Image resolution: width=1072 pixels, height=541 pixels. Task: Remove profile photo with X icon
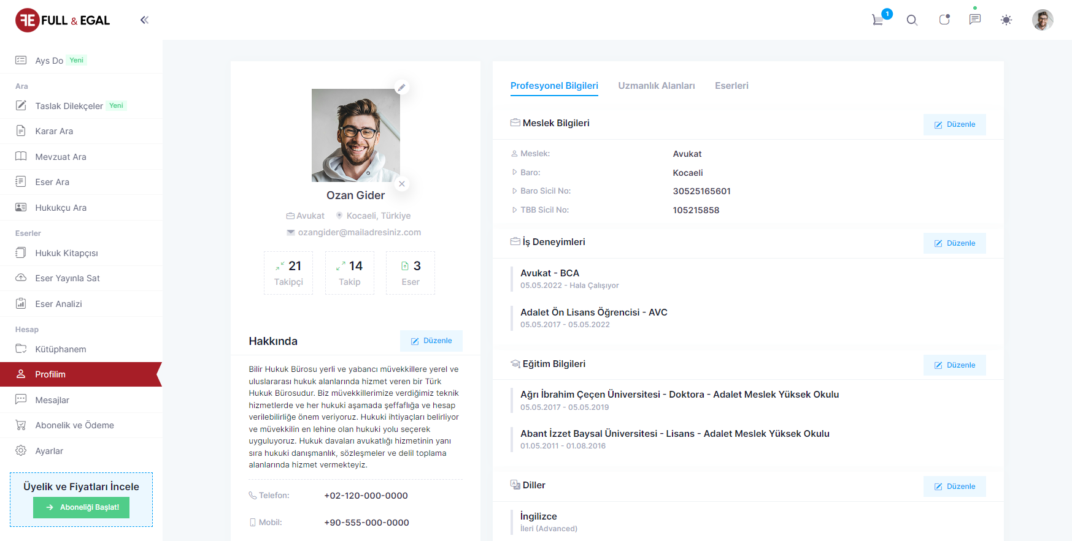tap(401, 184)
